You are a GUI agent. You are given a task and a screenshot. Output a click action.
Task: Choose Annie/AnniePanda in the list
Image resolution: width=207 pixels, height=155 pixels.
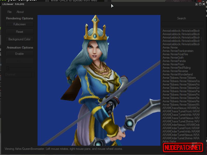tap(173, 61)
